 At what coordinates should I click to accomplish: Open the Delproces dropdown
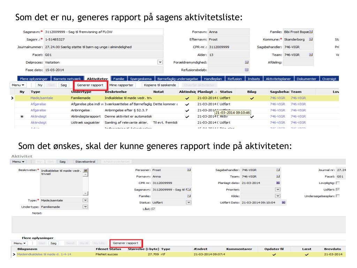[160, 62]
